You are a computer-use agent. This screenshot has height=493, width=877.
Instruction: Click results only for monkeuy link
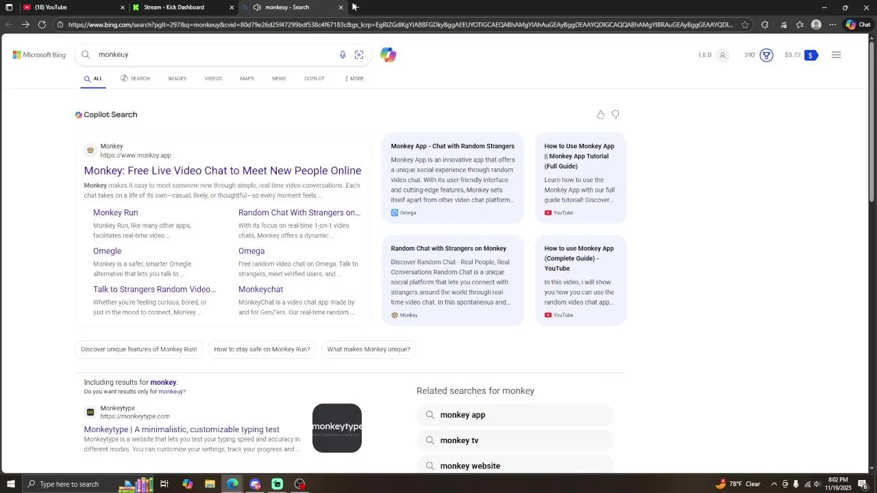click(171, 392)
